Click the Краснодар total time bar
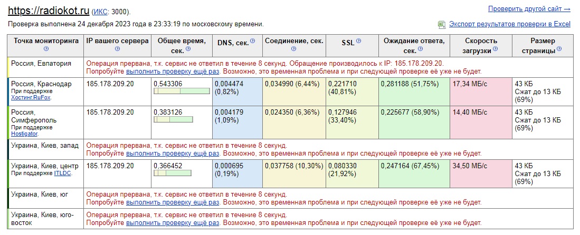 click(x=181, y=91)
